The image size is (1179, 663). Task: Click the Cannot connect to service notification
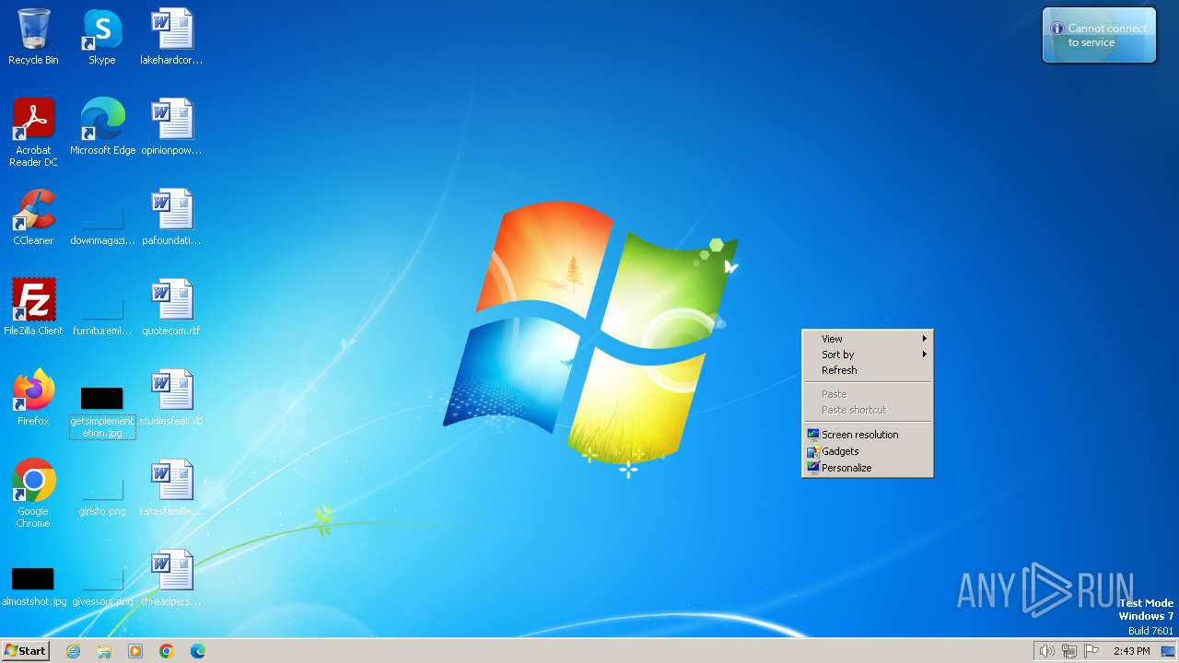(1099, 36)
